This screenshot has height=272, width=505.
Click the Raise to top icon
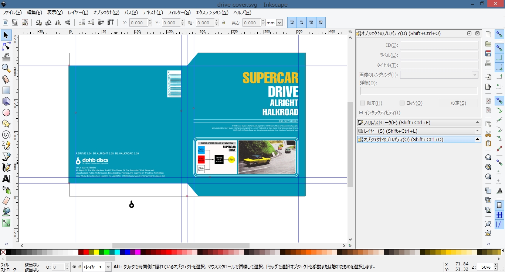pyautogui.click(x=111, y=23)
